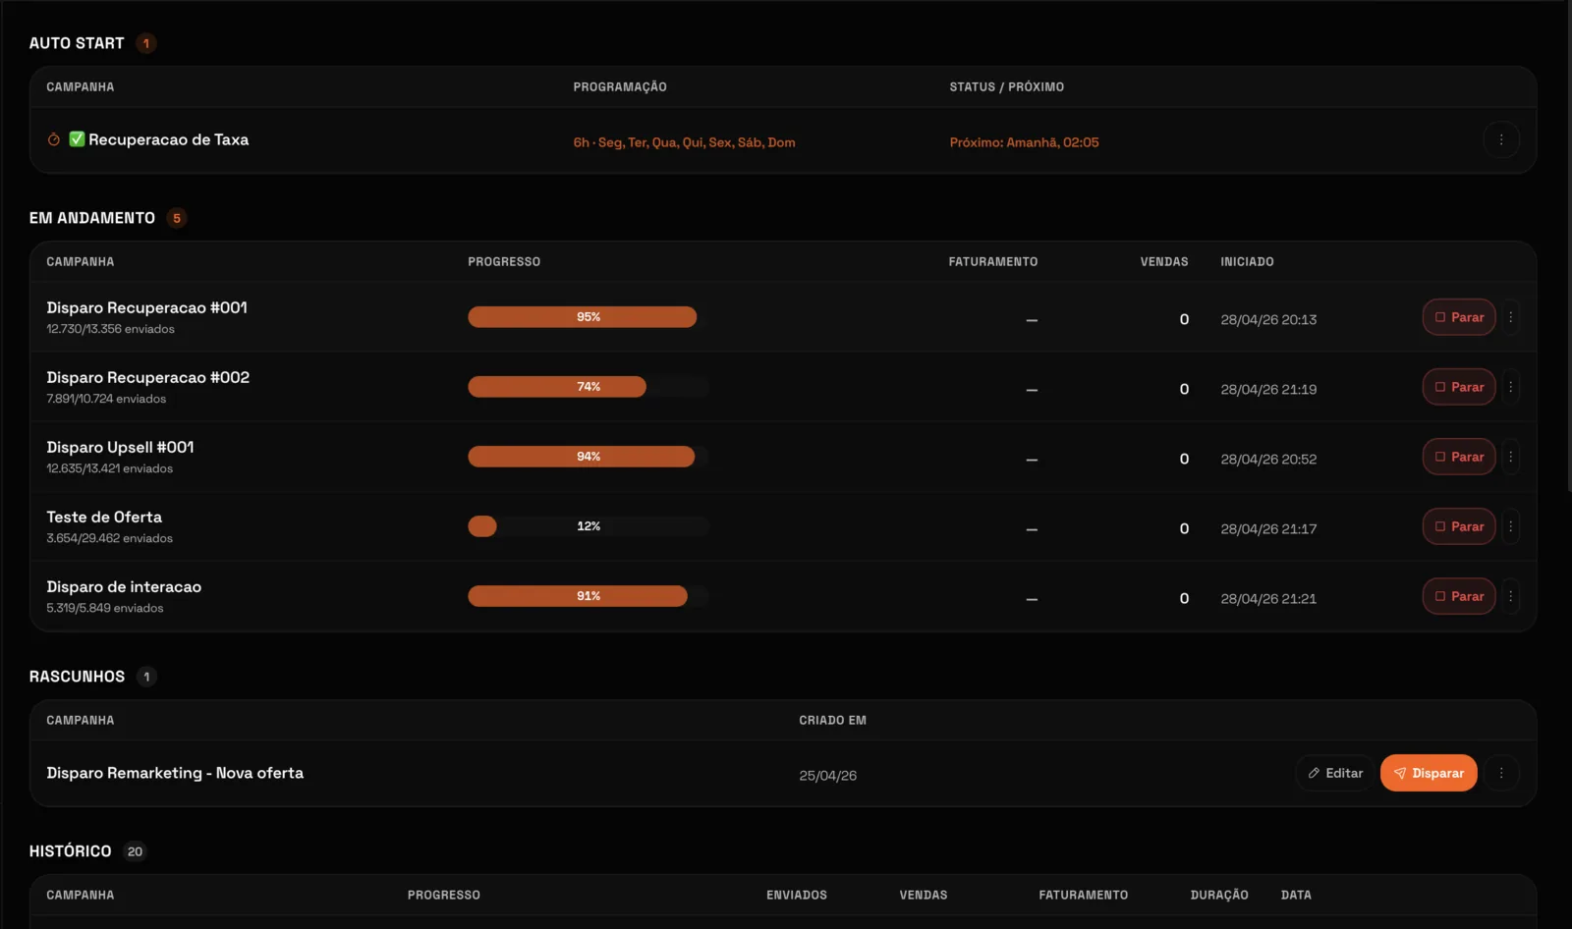Click the PROGRAMAÇÃO column header
This screenshot has width=1572, height=929.
click(620, 86)
